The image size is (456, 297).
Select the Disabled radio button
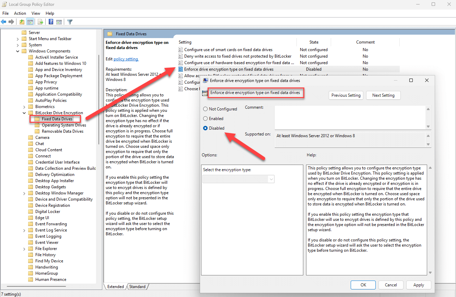point(206,128)
